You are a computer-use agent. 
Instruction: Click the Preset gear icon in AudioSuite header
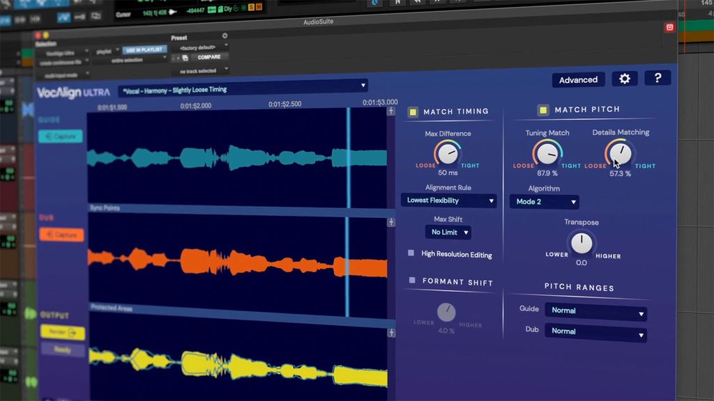click(x=224, y=36)
